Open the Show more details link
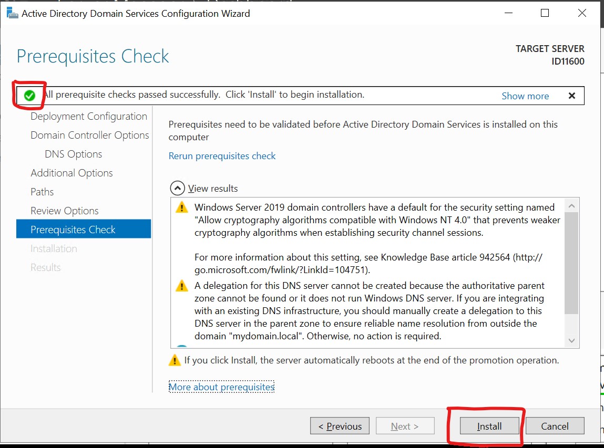Image resolution: width=604 pixels, height=448 pixels. click(525, 96)
